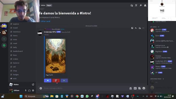The width and height of the screenshot is (176, 99).
Task: Click the Seguir follow button
Action: 49,5
